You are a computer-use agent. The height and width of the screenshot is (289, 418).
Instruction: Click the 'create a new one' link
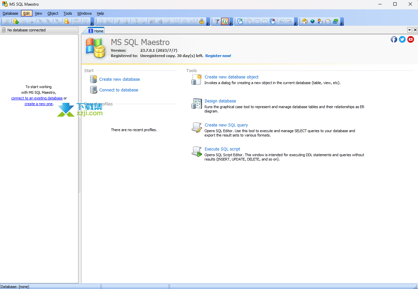coord(38,104)
